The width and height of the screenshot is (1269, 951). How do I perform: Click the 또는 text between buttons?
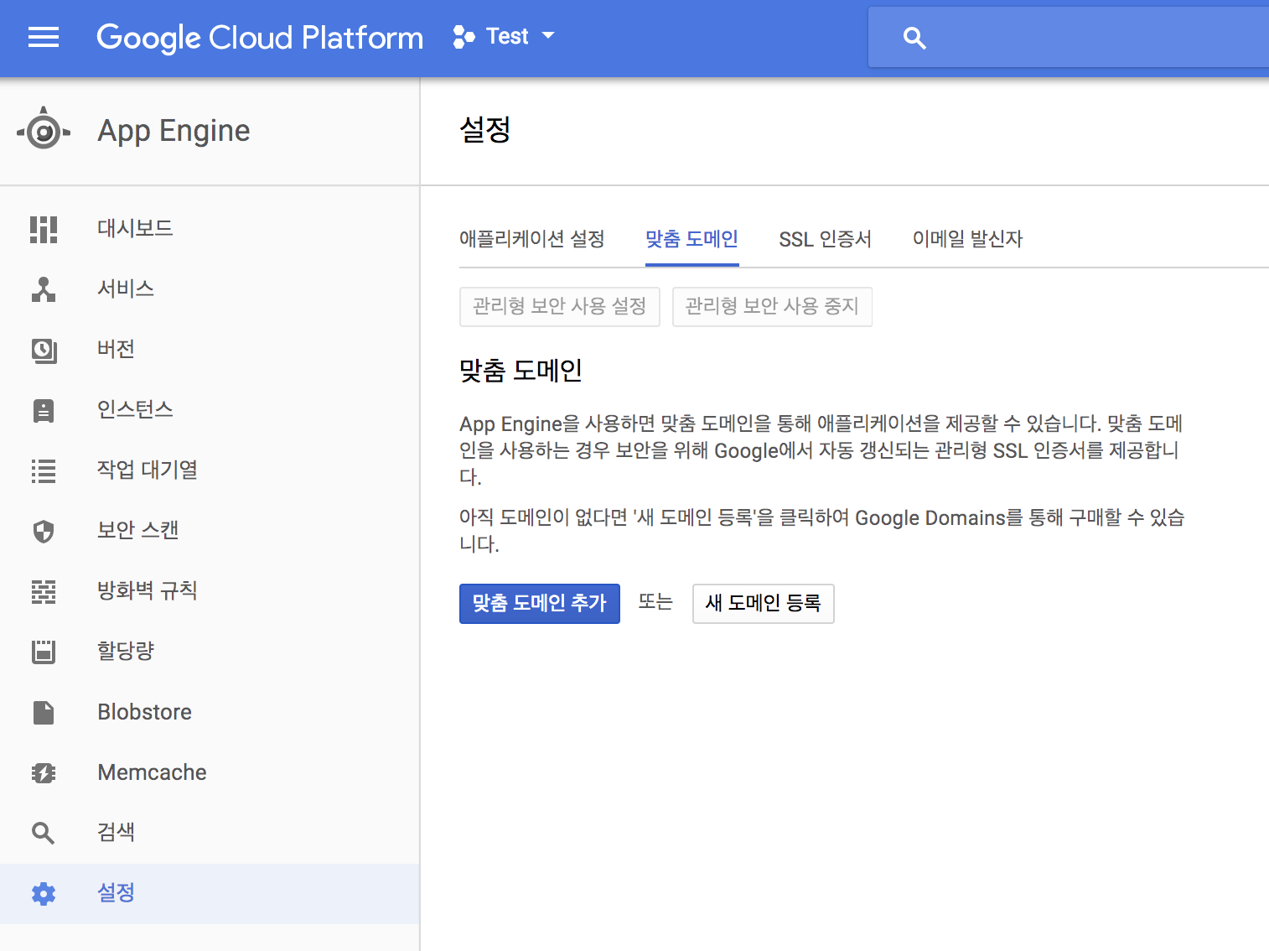(655, 602)
